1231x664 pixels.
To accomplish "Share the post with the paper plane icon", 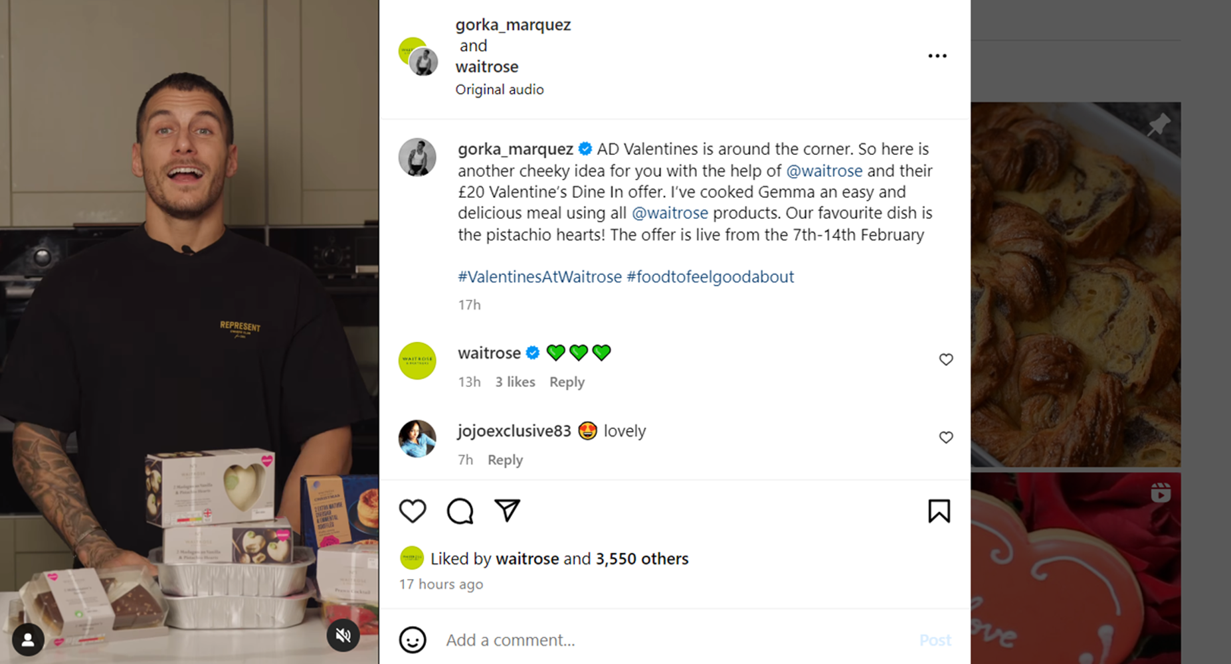I will click(506, 511).
